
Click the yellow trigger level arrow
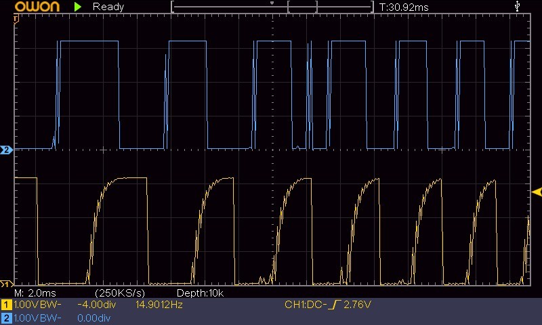537,192
